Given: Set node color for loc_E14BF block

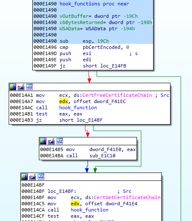Looking at the screenshot, I should [x=24, y=177].
